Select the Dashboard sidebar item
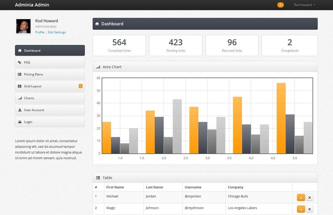Image resolution: width=333 pixels, height=215 pixels. point(50,51)
